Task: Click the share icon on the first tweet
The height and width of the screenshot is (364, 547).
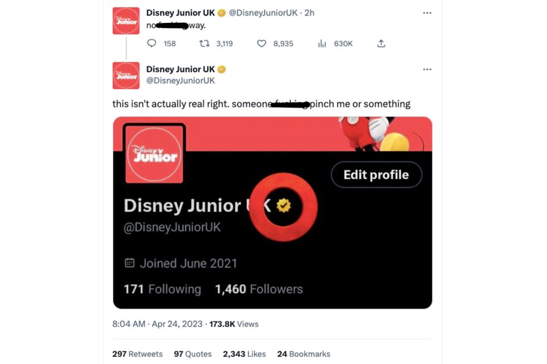Action: coord(381,43)
